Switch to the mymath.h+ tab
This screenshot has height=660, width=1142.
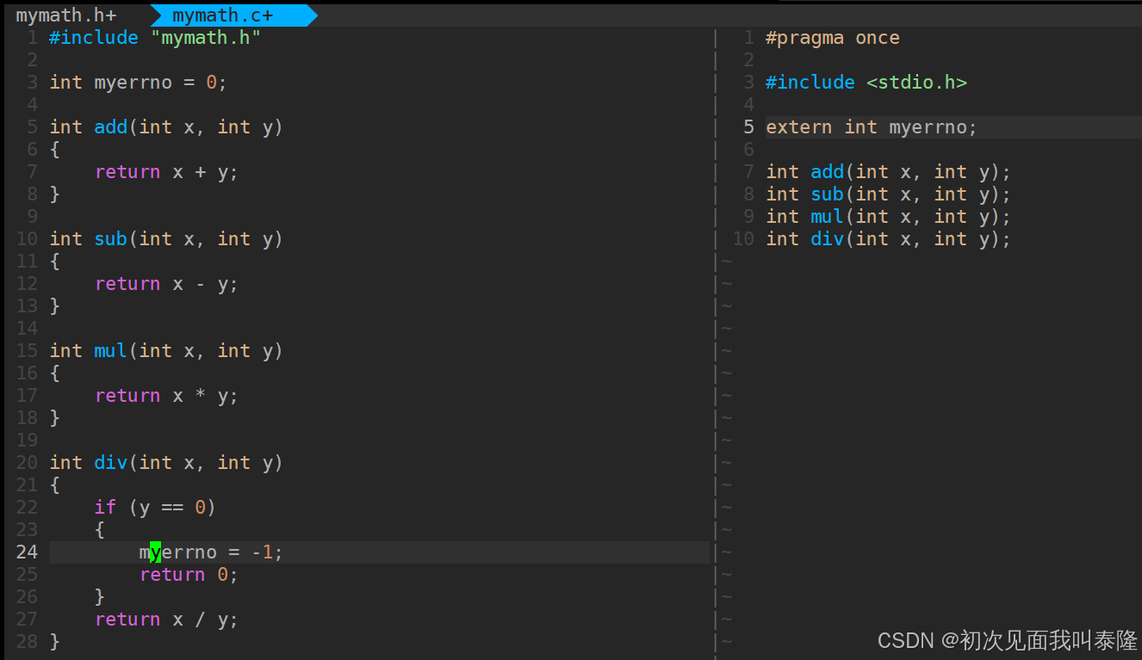(66, 15)
